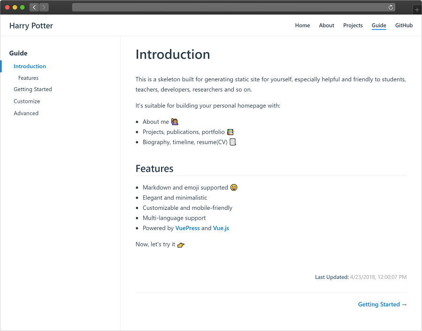Viewport: 422px width, 331px height.
Task: Minimize the window with the yellow button
Action: tap(15, 7)
